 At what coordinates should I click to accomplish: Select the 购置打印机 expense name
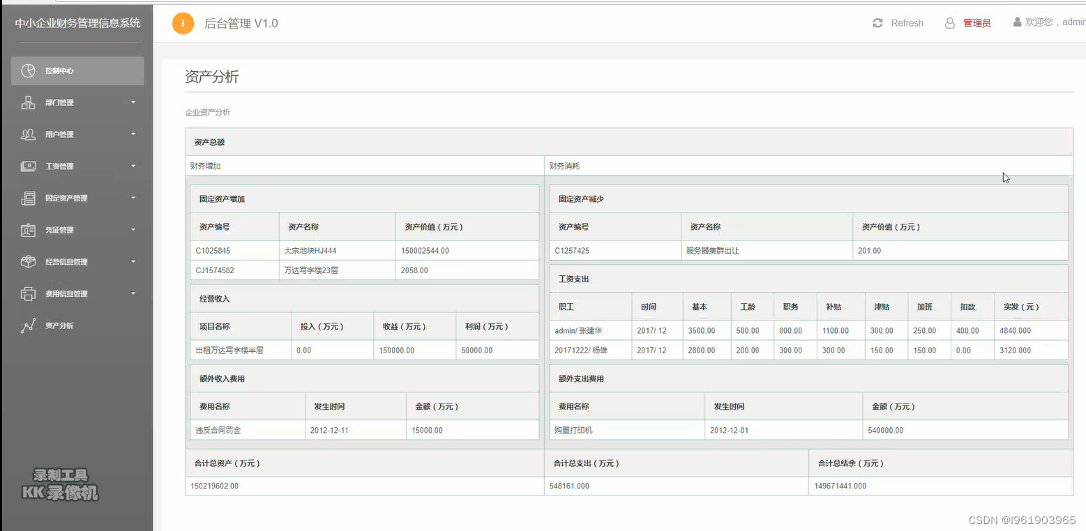[573, 431]
